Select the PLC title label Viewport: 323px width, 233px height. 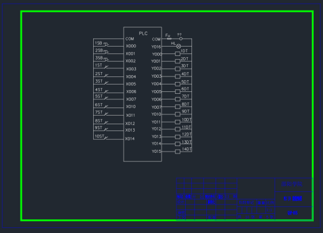pyautogui.click(x=143, y=34)
